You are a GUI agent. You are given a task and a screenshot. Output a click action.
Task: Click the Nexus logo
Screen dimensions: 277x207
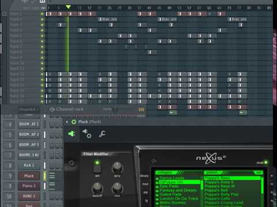[x=211, y=158]
